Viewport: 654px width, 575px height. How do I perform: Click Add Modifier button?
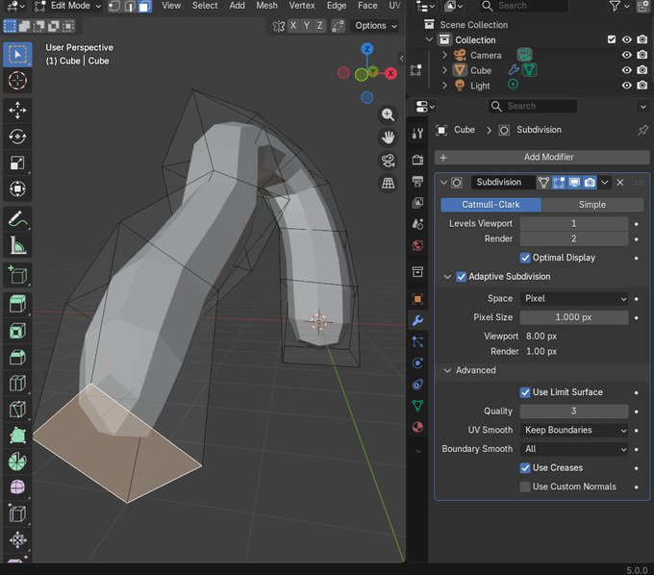[541, 157]
